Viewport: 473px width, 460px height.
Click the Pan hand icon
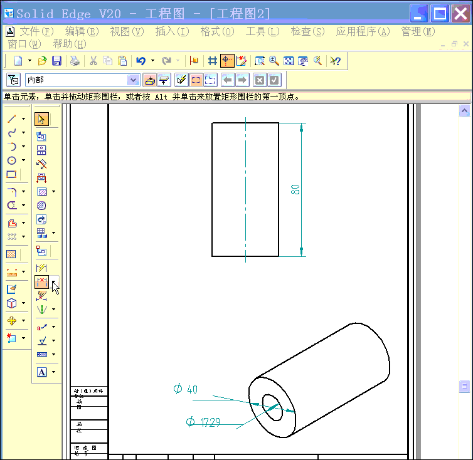tap(303, 61)
